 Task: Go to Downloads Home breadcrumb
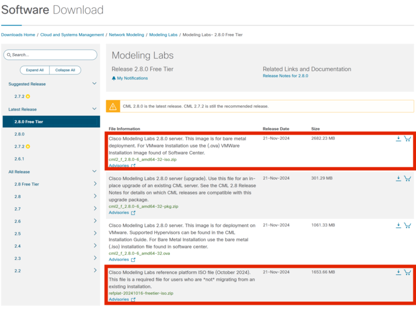(18, 35)
